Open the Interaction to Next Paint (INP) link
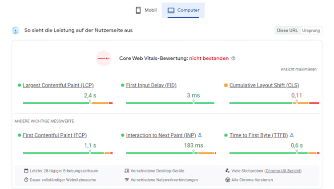This screenshot has width=334, height=189. (161, 135)
